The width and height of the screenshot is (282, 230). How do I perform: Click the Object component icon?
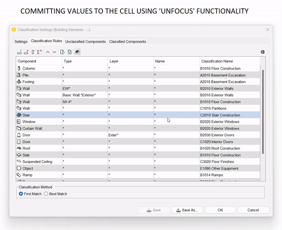click(19, 168)
